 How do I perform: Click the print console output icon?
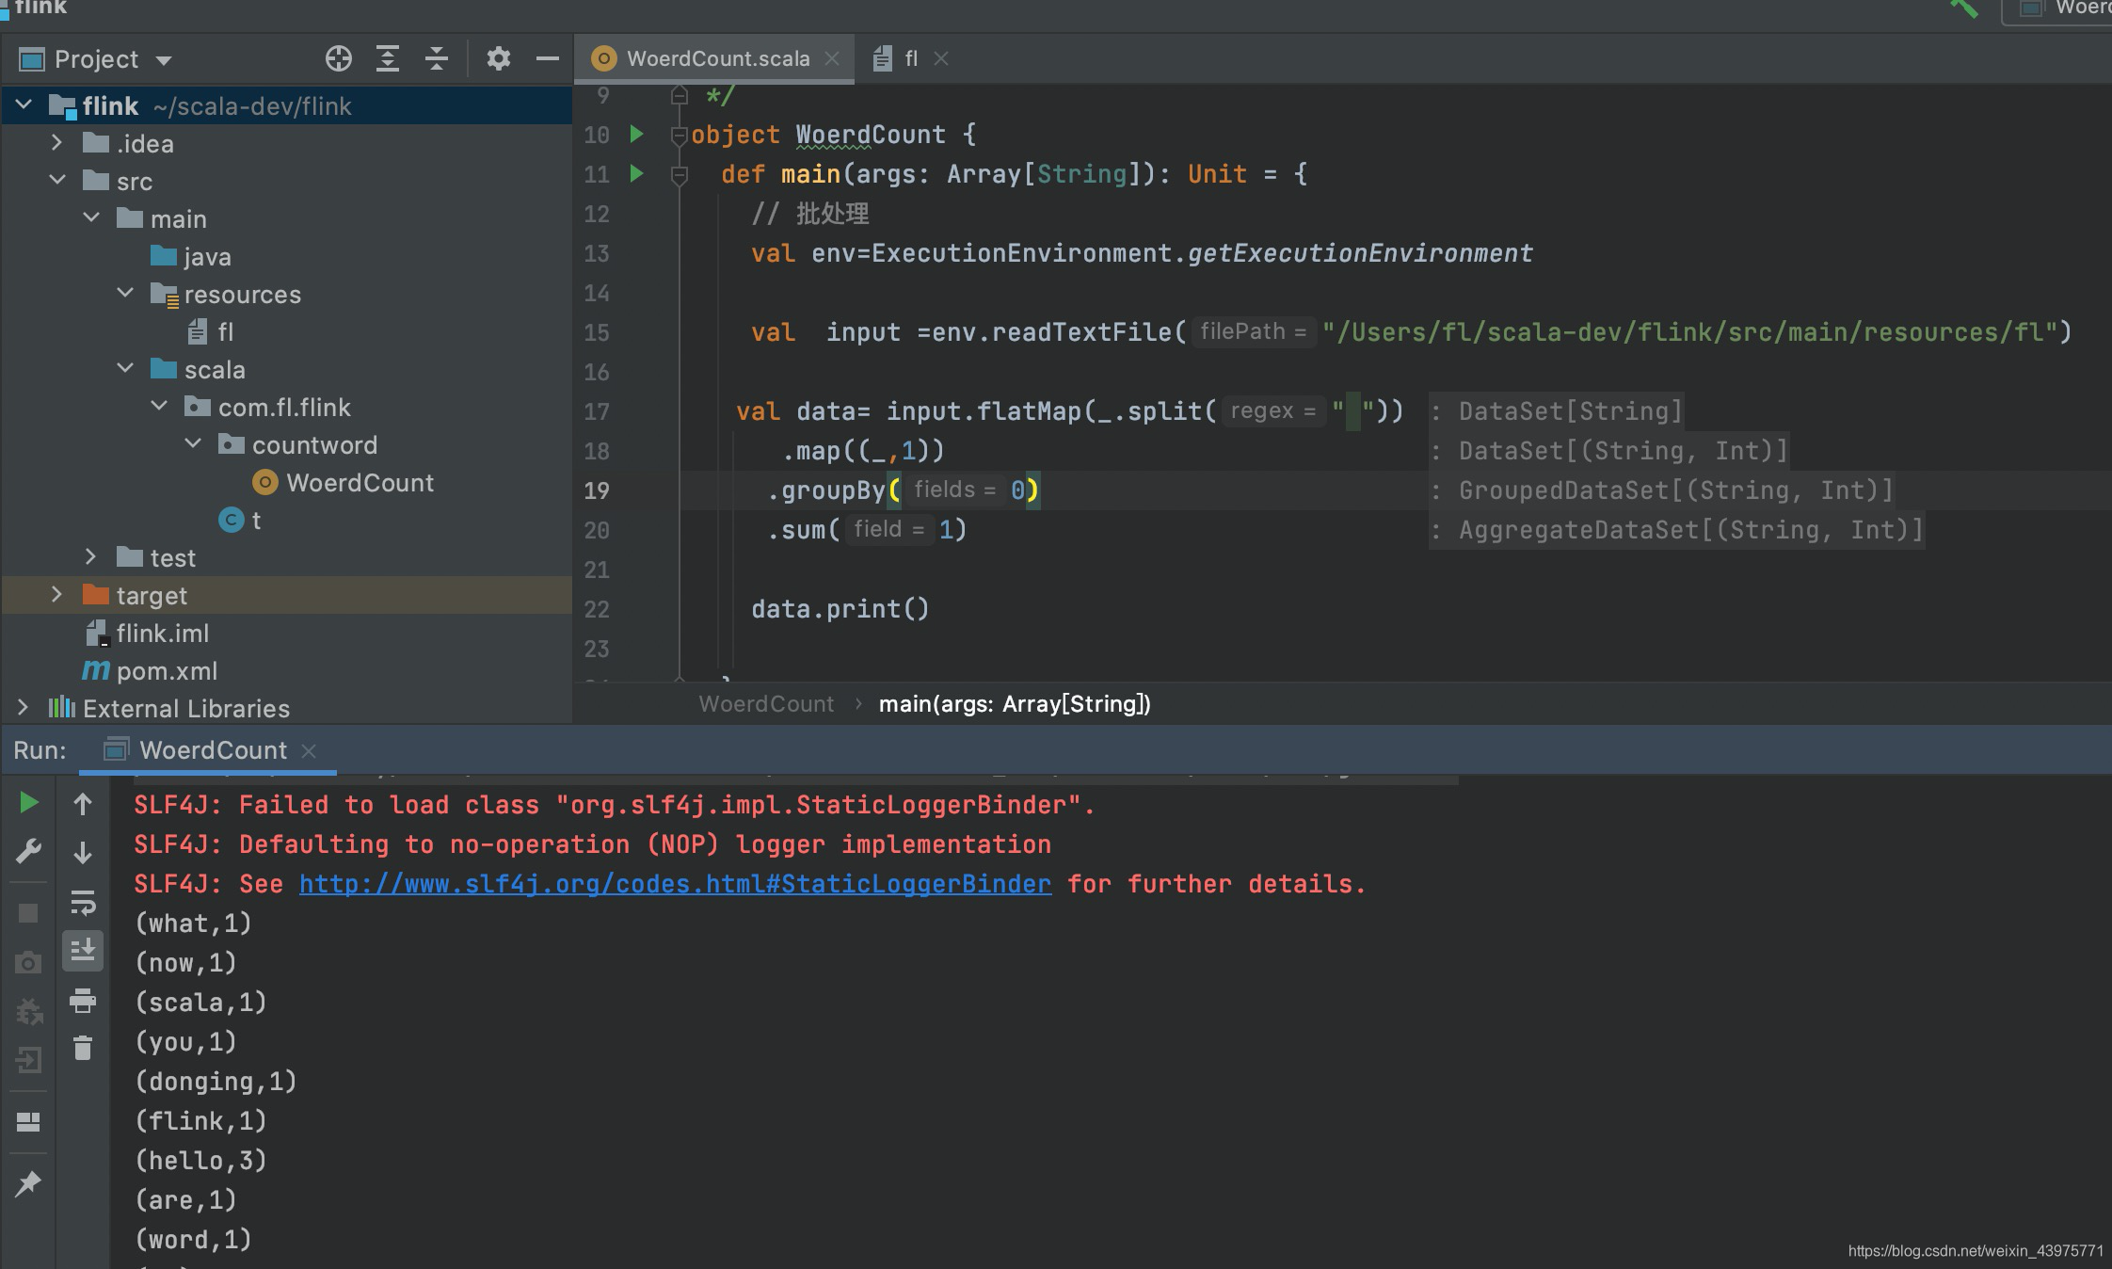[83, 1001]
